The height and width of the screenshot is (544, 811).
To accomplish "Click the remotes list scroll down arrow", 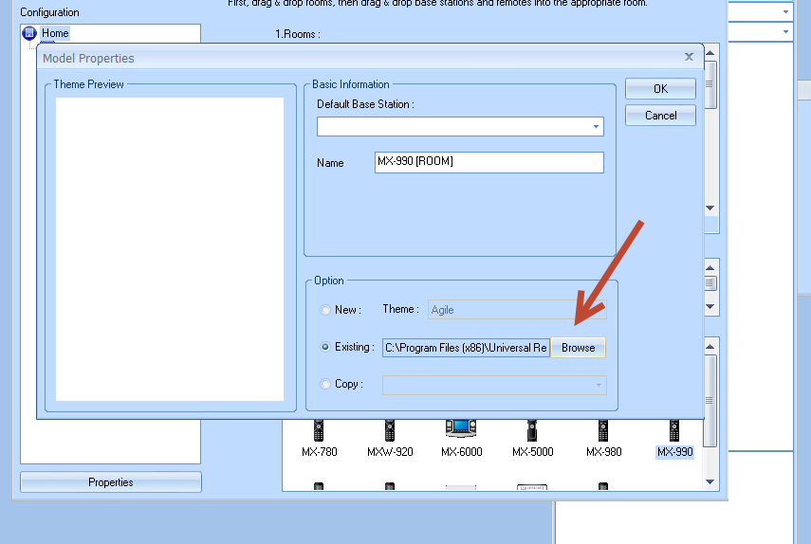I will (x=710, y=482).
